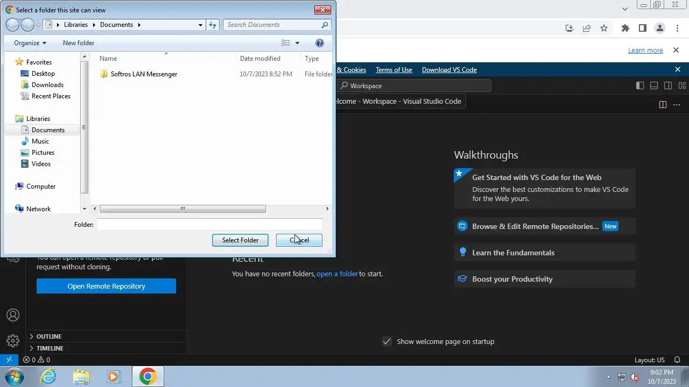Show hidden system tray icons arrow
Screen dimensions: 689x387
tap(608, 377)
